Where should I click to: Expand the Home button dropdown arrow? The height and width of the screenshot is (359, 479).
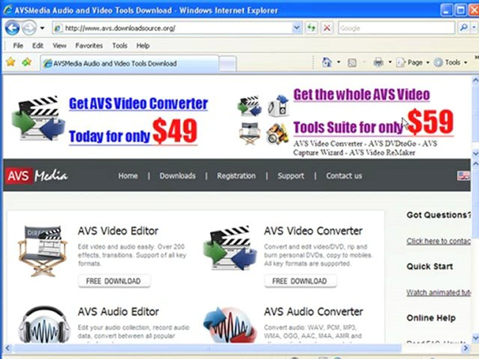click(338, 62)
